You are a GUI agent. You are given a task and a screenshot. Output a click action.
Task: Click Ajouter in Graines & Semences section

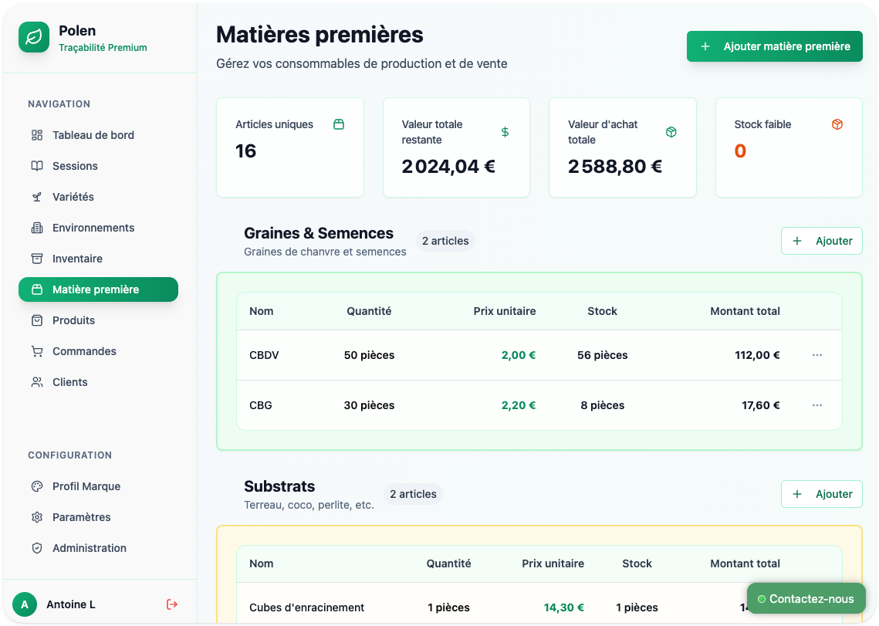pos(821,241)
